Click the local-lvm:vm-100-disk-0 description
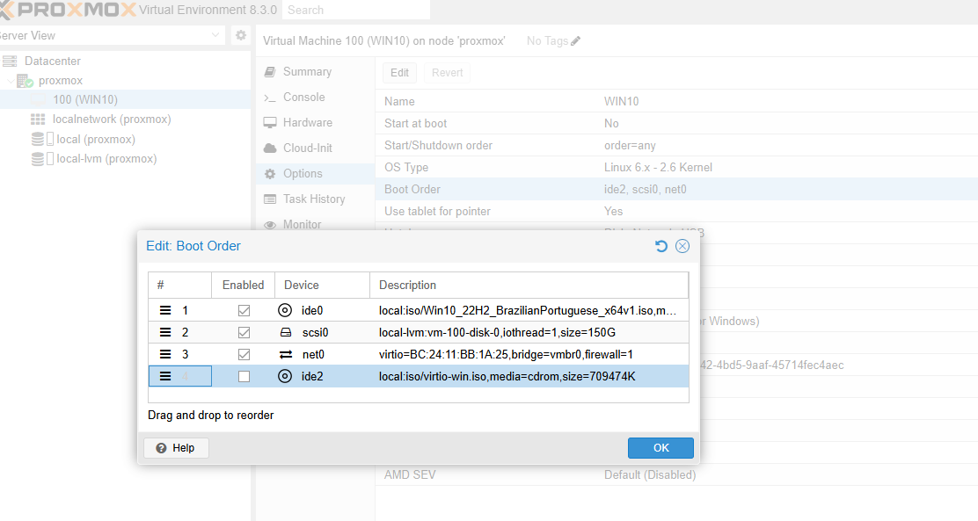Image resolution: width=978 pixels, height=521 pixels. 497,333
